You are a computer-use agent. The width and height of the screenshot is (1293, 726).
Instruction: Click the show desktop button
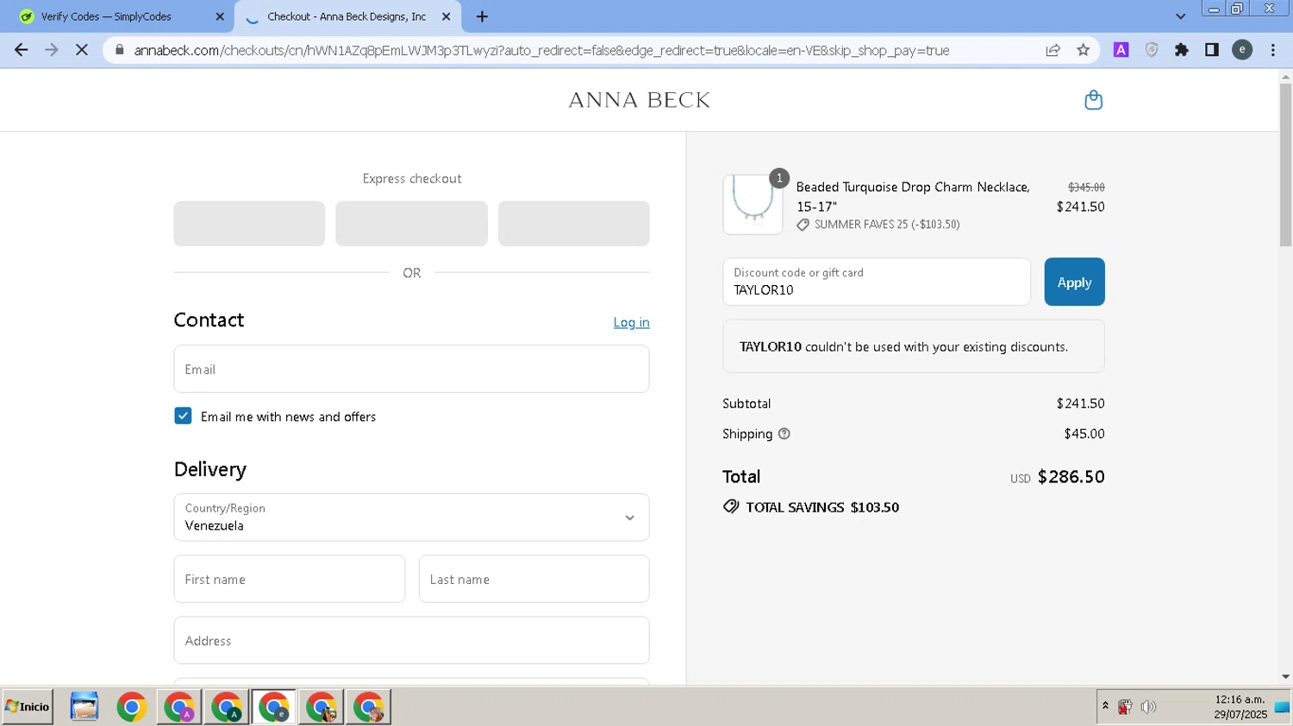click(1283, 707)
